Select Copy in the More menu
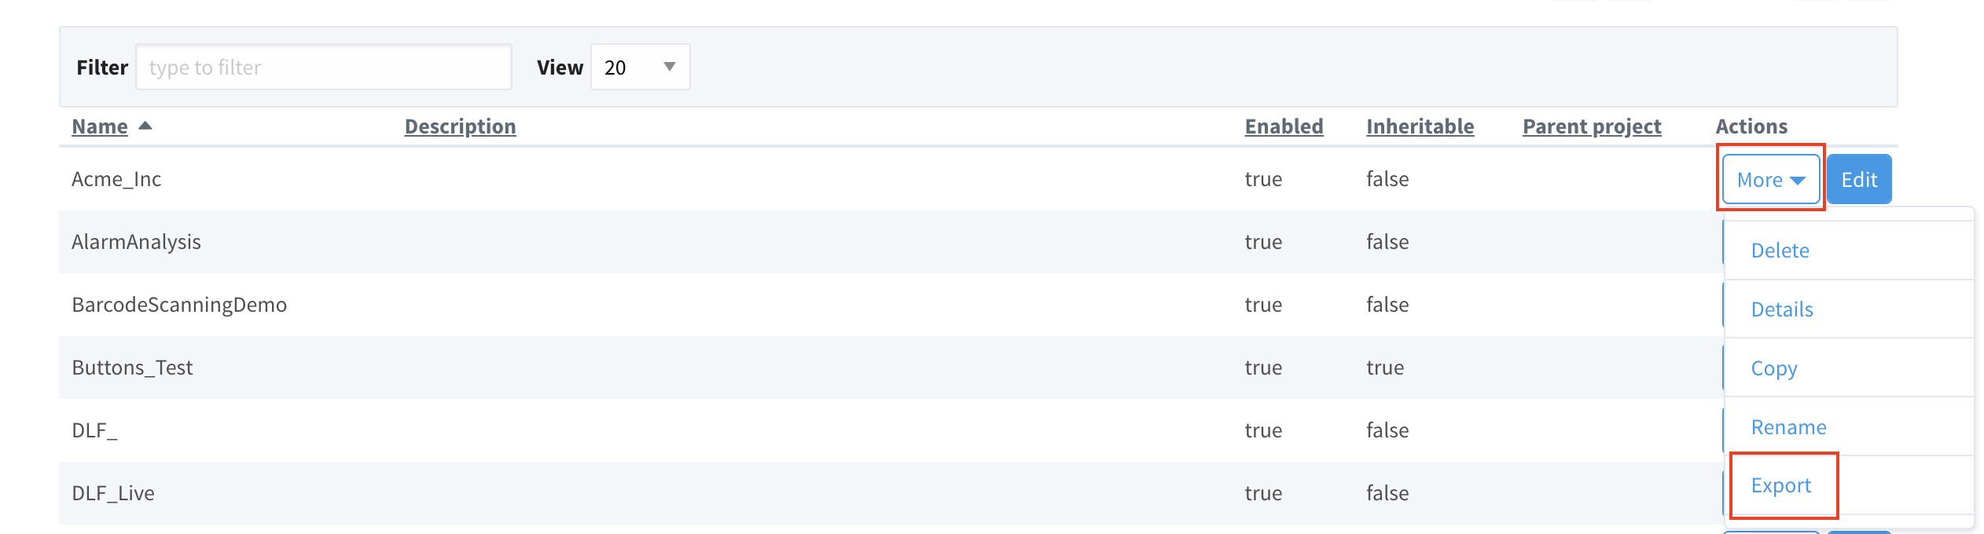This screenshot has width=1984, height=534. [x=1774, y=368]
